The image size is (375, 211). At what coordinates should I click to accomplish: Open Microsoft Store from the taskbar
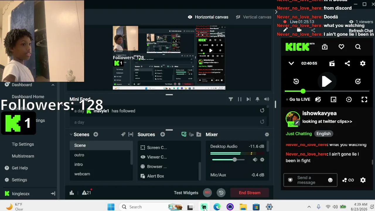pos(256,207)
